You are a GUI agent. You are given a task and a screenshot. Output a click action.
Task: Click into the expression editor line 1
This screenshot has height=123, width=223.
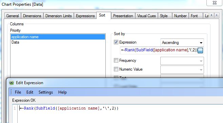[69, 108]
